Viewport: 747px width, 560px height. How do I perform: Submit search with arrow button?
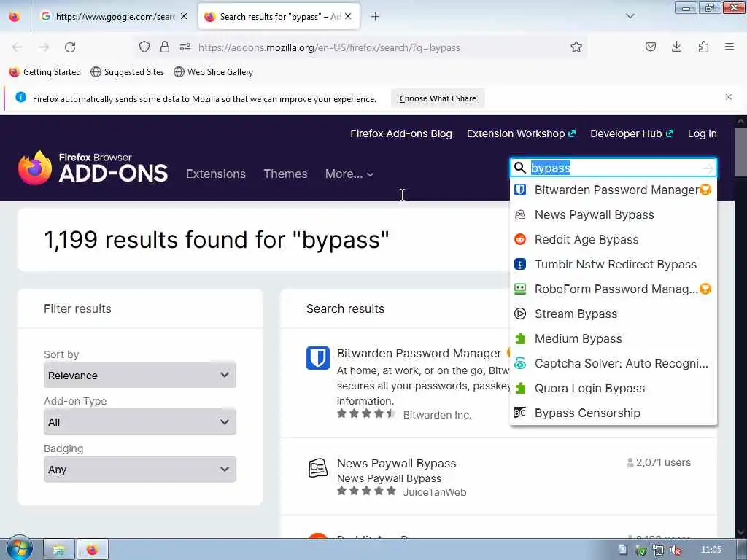708,168
